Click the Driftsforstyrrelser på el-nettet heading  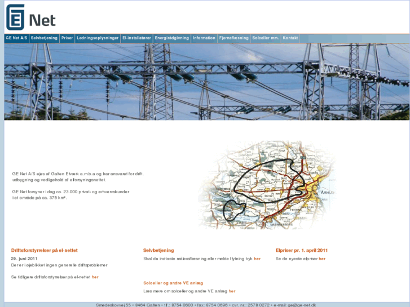45,250
